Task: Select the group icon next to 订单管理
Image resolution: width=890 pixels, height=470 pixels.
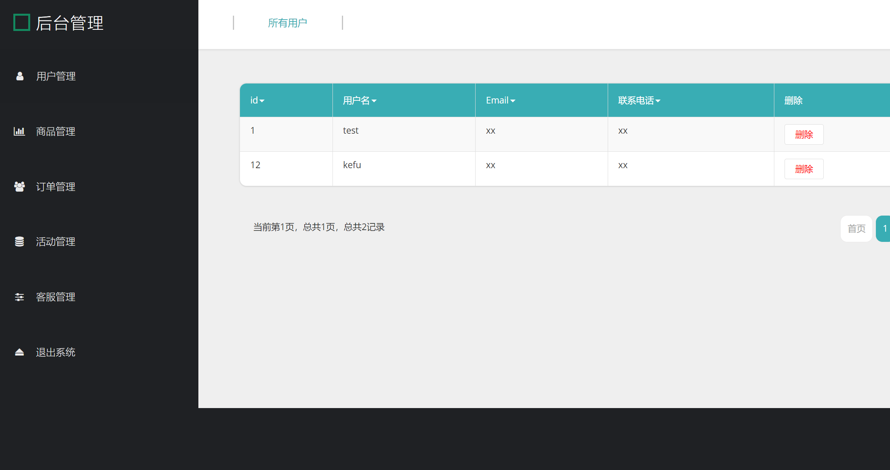Action: (x=19, y=187)
